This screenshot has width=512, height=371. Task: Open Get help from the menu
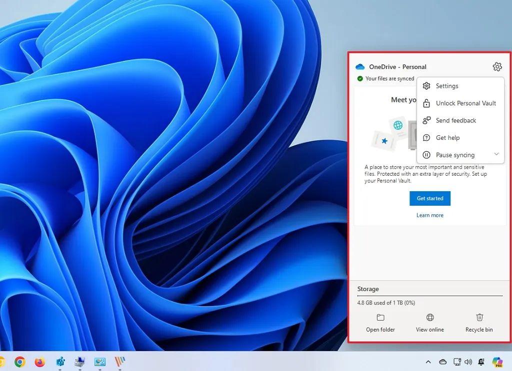point(447,138)
